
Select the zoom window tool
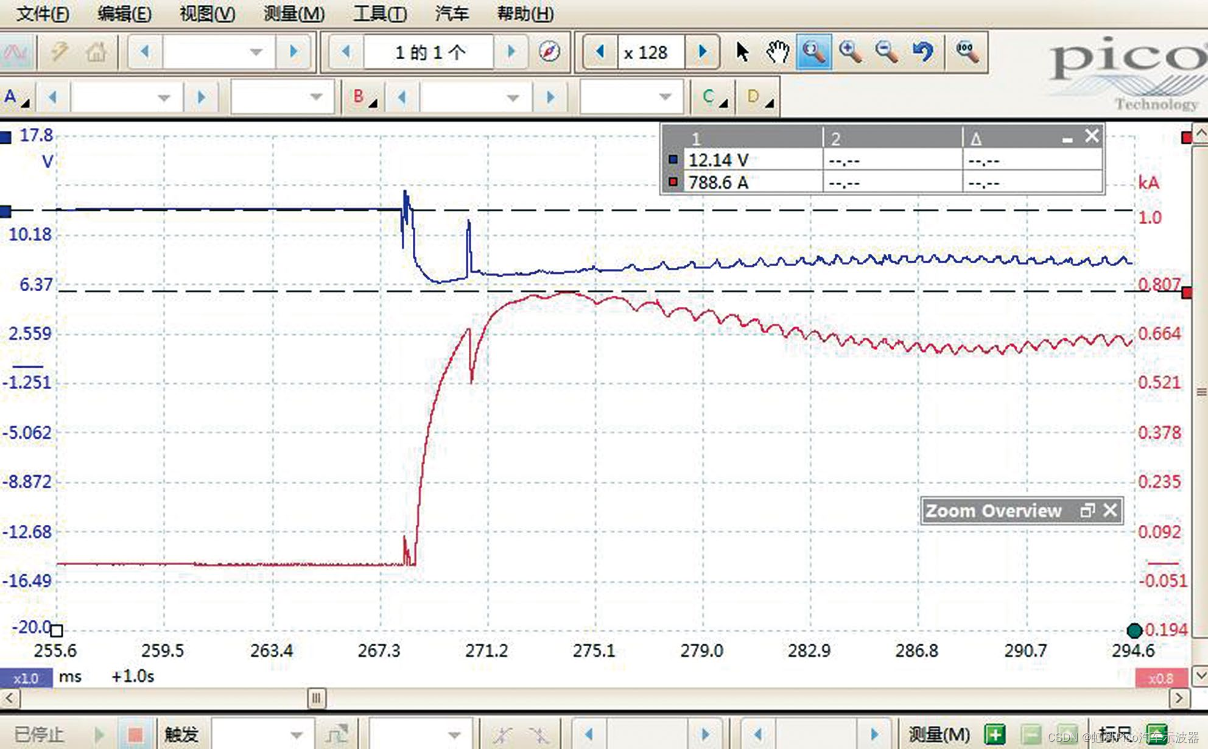point(814,52)
